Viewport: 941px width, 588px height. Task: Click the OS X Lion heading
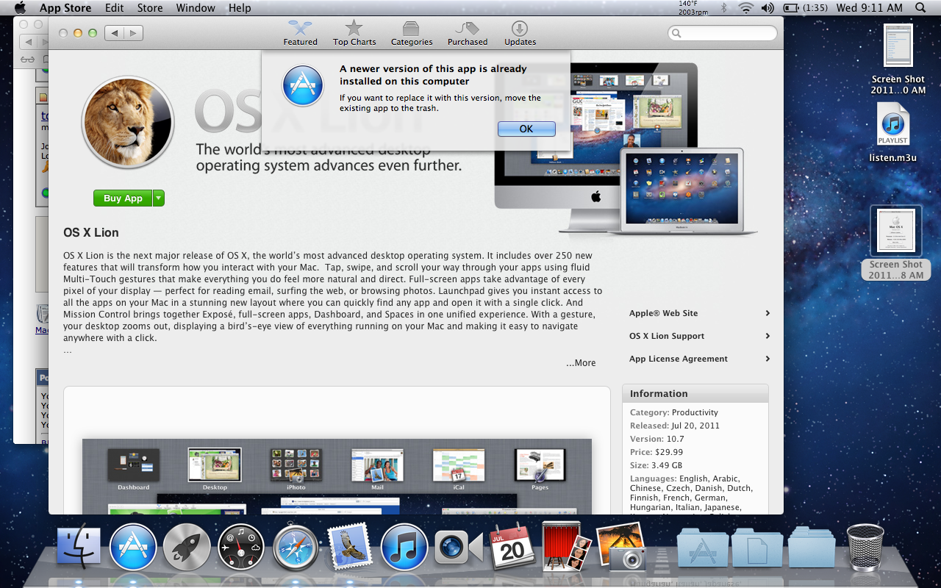pos(91,232)
